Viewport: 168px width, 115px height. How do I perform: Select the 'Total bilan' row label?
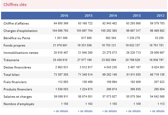click(12, 75)
